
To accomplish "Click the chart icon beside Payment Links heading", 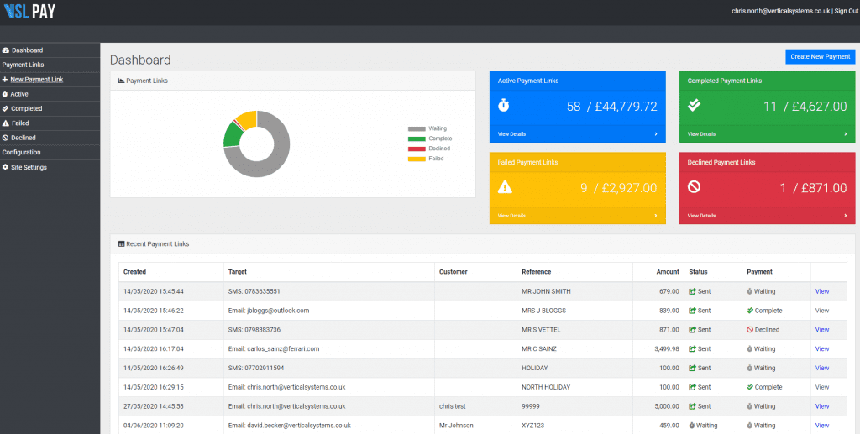I will (121, 81).
